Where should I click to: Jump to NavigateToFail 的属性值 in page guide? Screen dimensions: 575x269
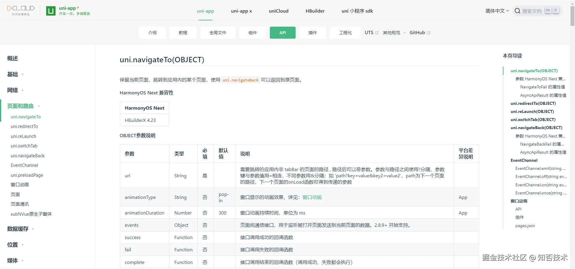pyautogui.click(x=543, y=87)
